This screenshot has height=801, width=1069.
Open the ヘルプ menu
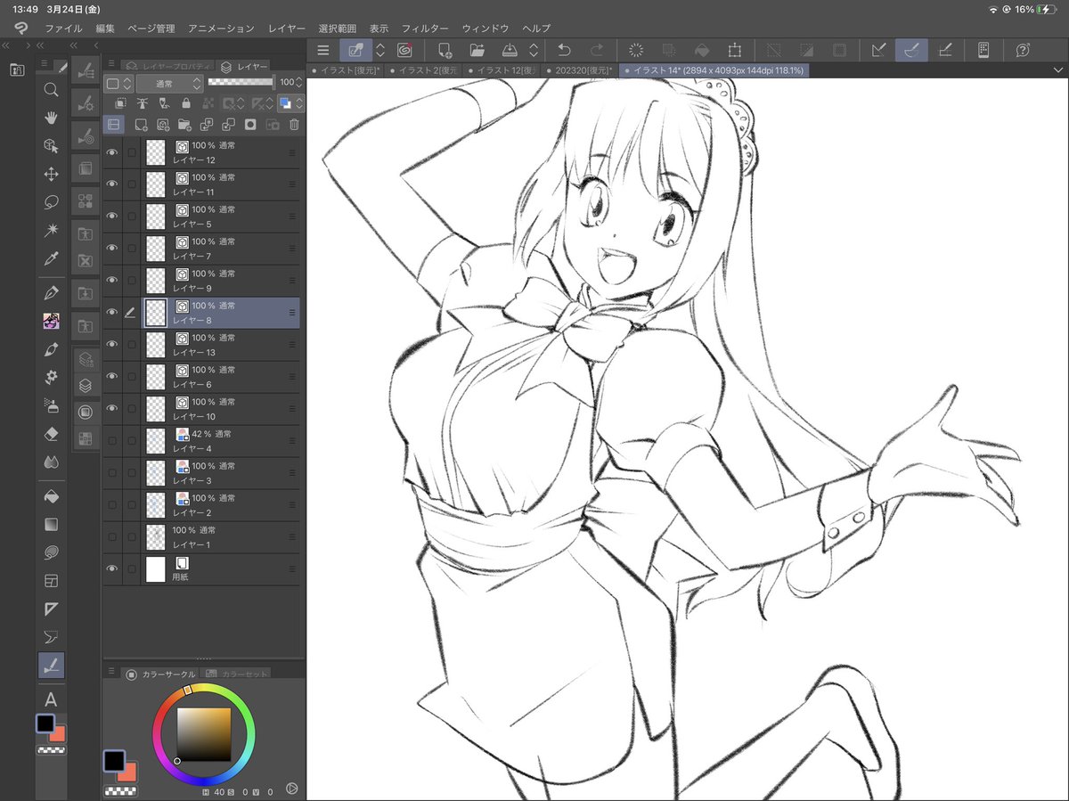[x=536, y=29]
